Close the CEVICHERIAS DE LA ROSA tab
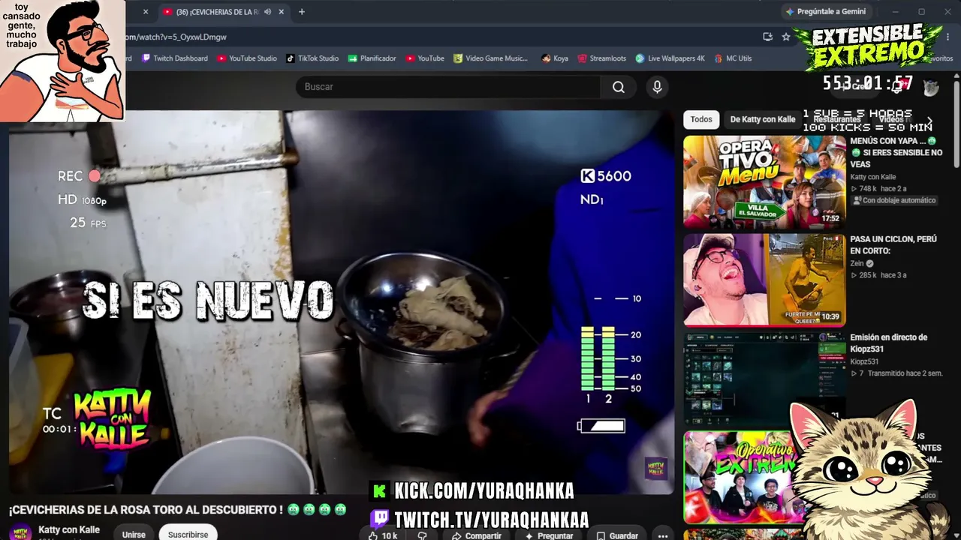The height and width of the screenshot is (540, 961). click(x=282, y=12)
